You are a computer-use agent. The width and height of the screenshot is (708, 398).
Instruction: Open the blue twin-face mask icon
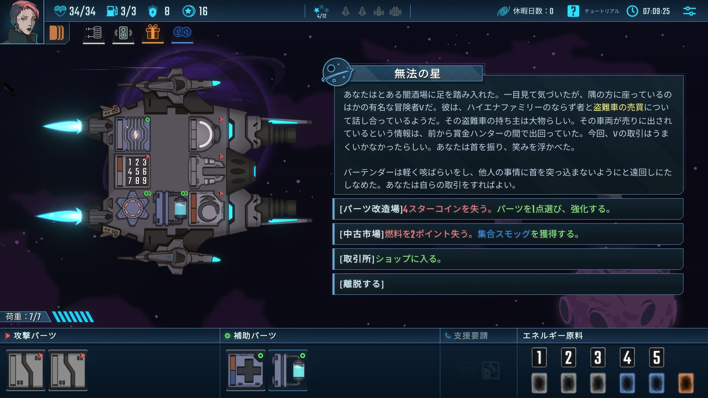[x=182, y=33]
